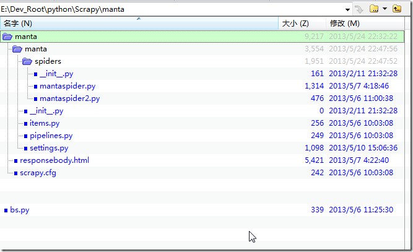Screen dimensions: 413x252
Task: Select mantaspider.py file
Action: pos(67,86)
